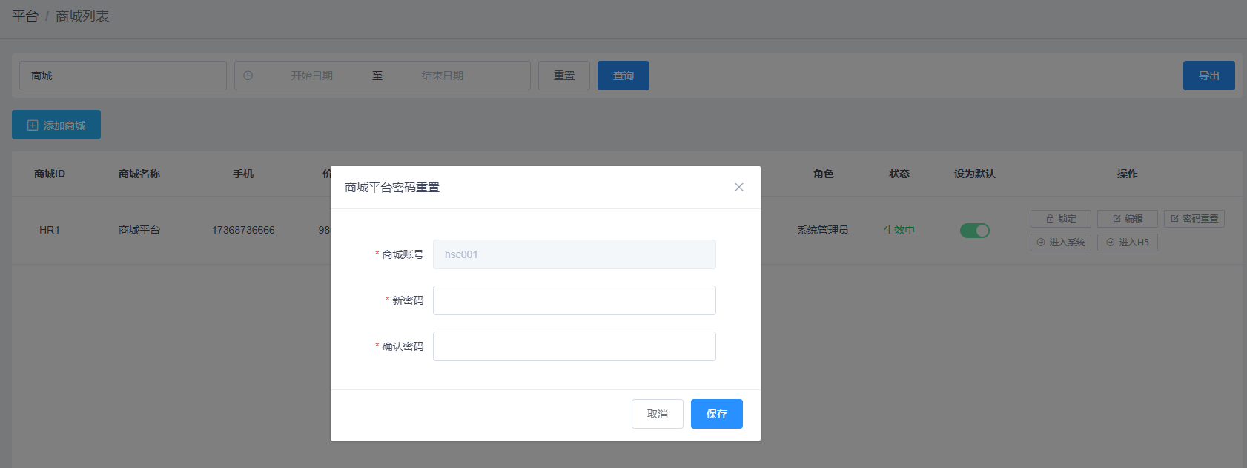The image size is (1247, 468).
Task: Toggle the 设为默认 switch for HR1
Action: 974,231
